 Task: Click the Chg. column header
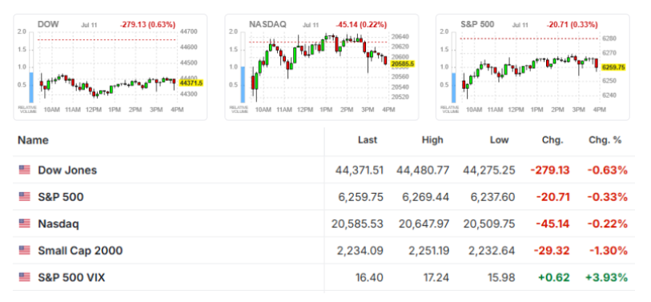(553, 140)
